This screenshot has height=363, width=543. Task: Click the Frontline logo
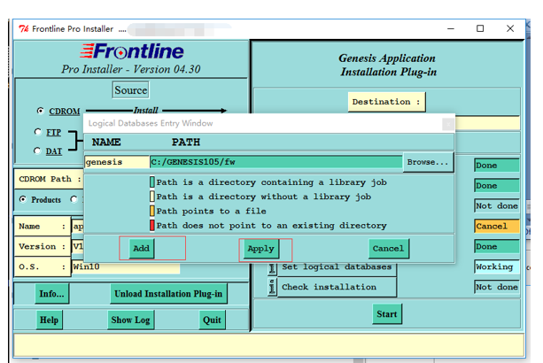pos(132,51)
